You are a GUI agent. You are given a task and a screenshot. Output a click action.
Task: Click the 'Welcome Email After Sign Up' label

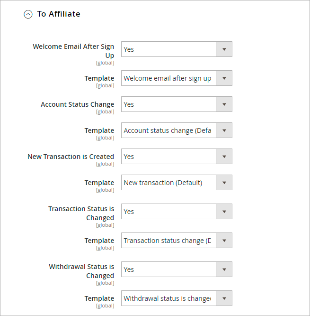tap(73, 51)
